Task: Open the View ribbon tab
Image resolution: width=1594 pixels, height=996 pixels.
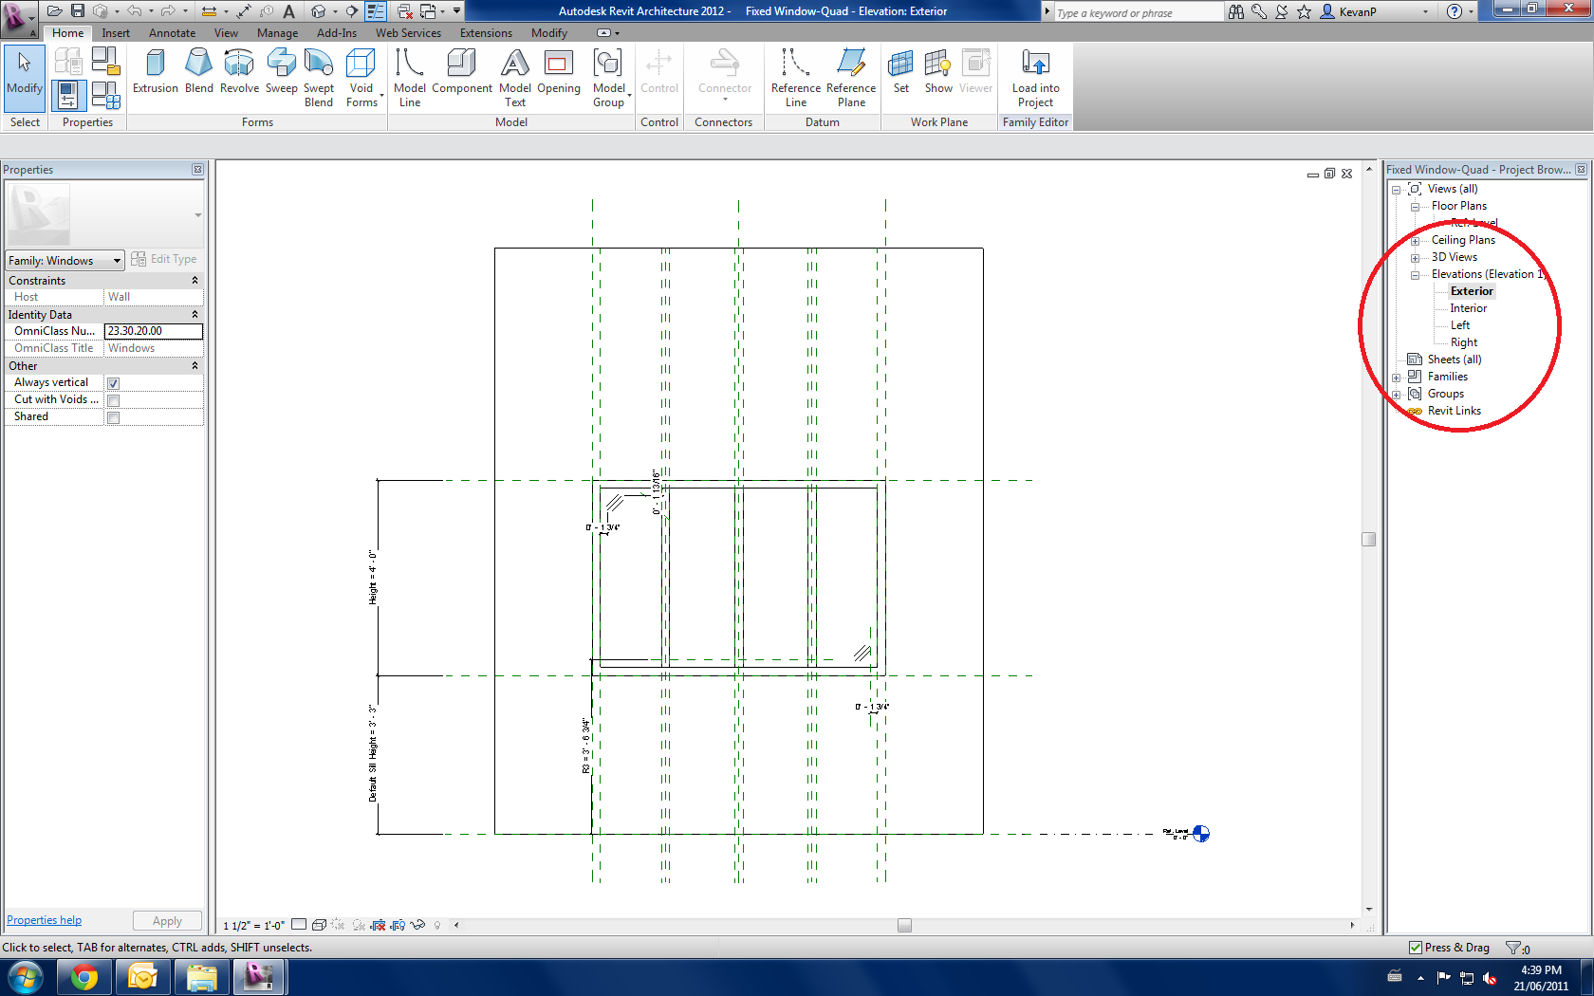Action: 226,33
